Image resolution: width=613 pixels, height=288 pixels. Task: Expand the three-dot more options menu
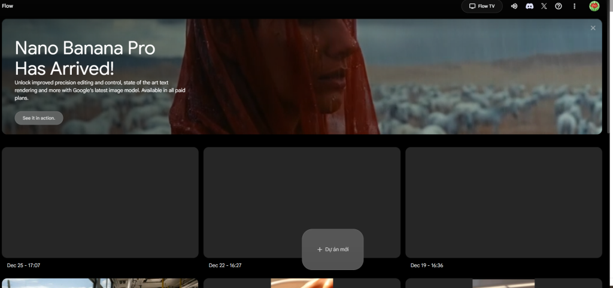point(575,6)
